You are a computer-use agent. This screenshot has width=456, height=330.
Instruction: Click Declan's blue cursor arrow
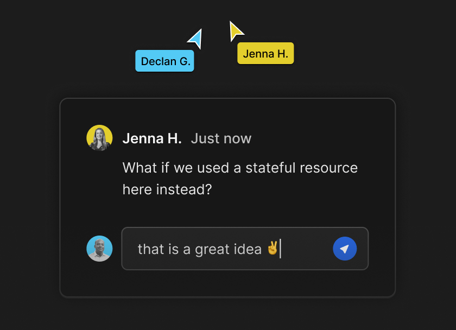point(196,39)
